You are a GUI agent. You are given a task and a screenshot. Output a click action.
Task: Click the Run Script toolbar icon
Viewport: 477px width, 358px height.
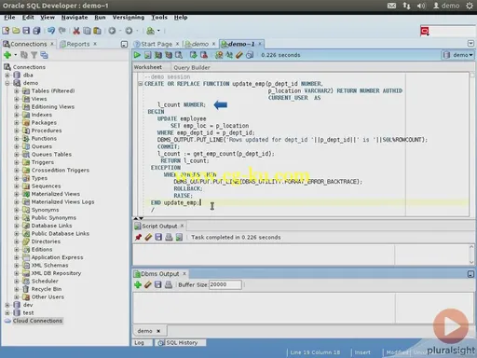click(147, 55)
